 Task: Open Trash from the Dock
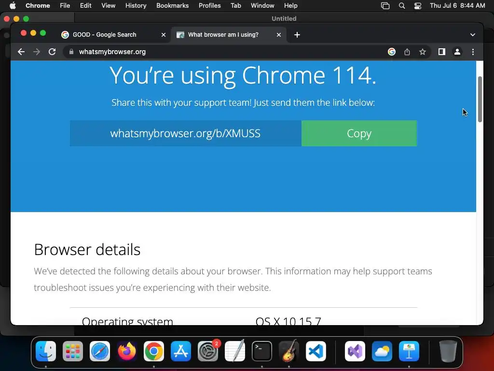pyautogui.click(x=448, y=351)
